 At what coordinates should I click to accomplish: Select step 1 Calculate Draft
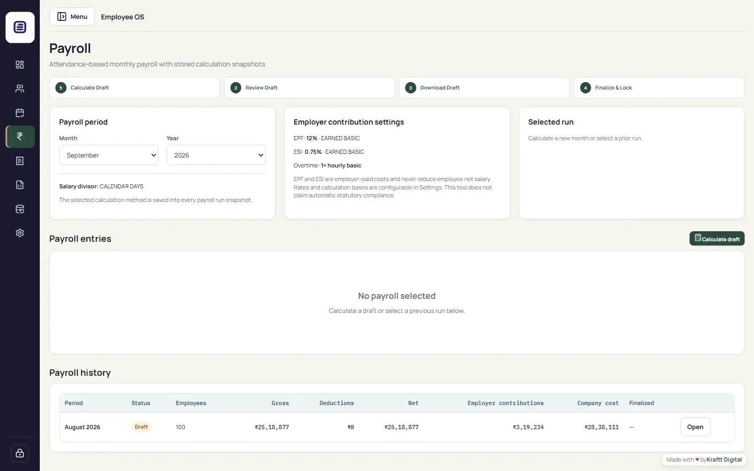coord(135,87)
